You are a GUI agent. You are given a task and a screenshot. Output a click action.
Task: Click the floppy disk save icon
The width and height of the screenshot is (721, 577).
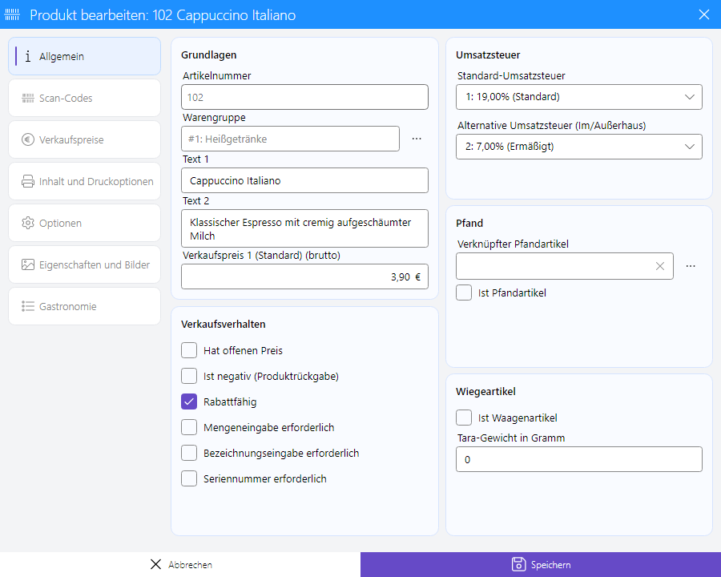pyautogui.click(x=518, y=564)
